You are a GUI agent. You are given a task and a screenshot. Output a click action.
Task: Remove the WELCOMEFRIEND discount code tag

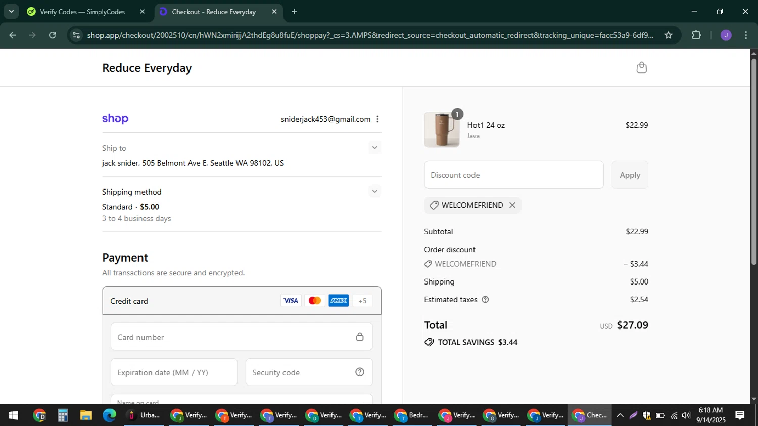click(512, 205)
